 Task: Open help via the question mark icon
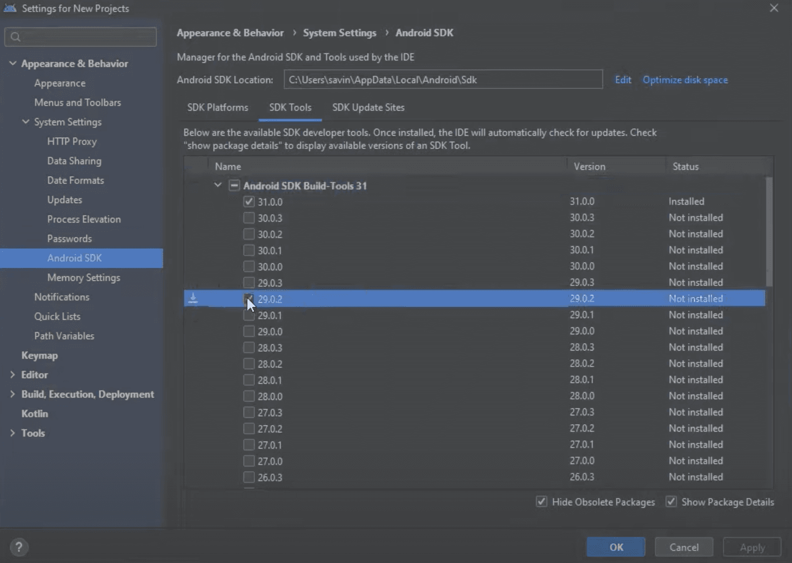(19, 547)
